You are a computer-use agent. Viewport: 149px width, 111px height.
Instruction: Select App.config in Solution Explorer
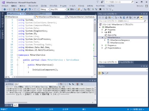(112, 35)
